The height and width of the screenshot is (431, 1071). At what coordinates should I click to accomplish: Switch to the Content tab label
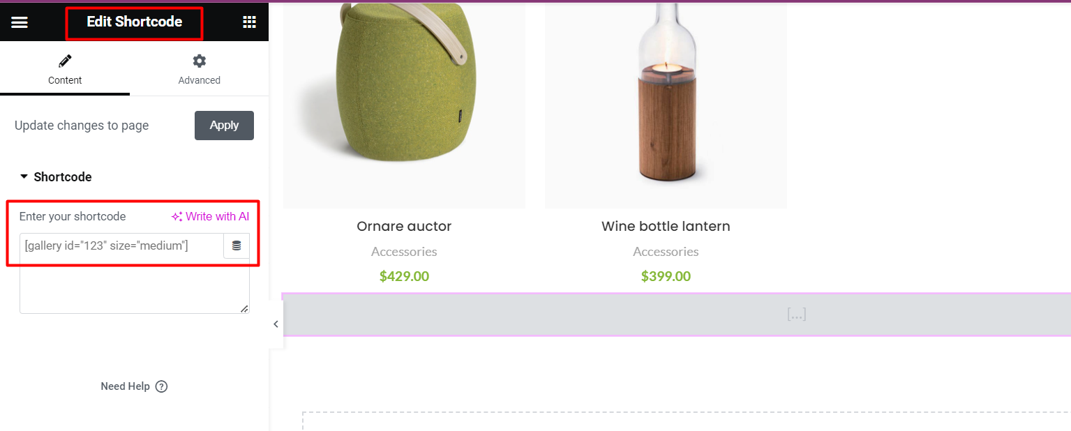point(65,80)
